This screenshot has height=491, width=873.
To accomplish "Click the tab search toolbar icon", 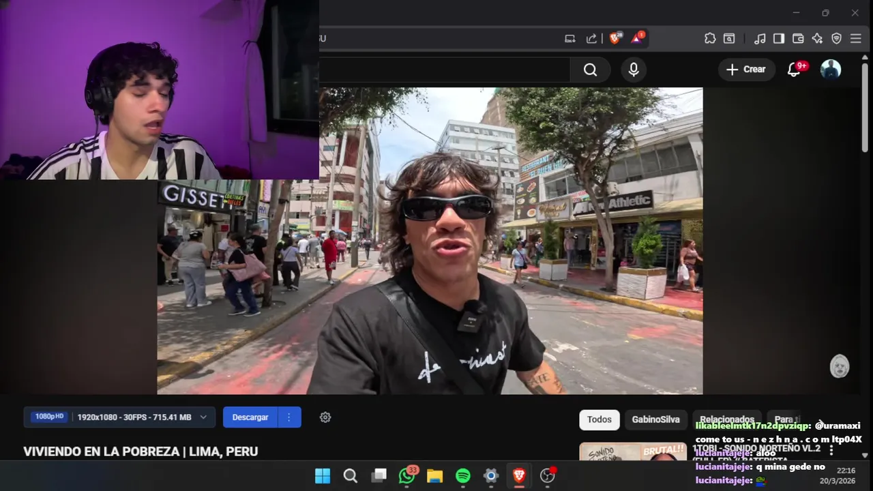I will click(729, 39).
